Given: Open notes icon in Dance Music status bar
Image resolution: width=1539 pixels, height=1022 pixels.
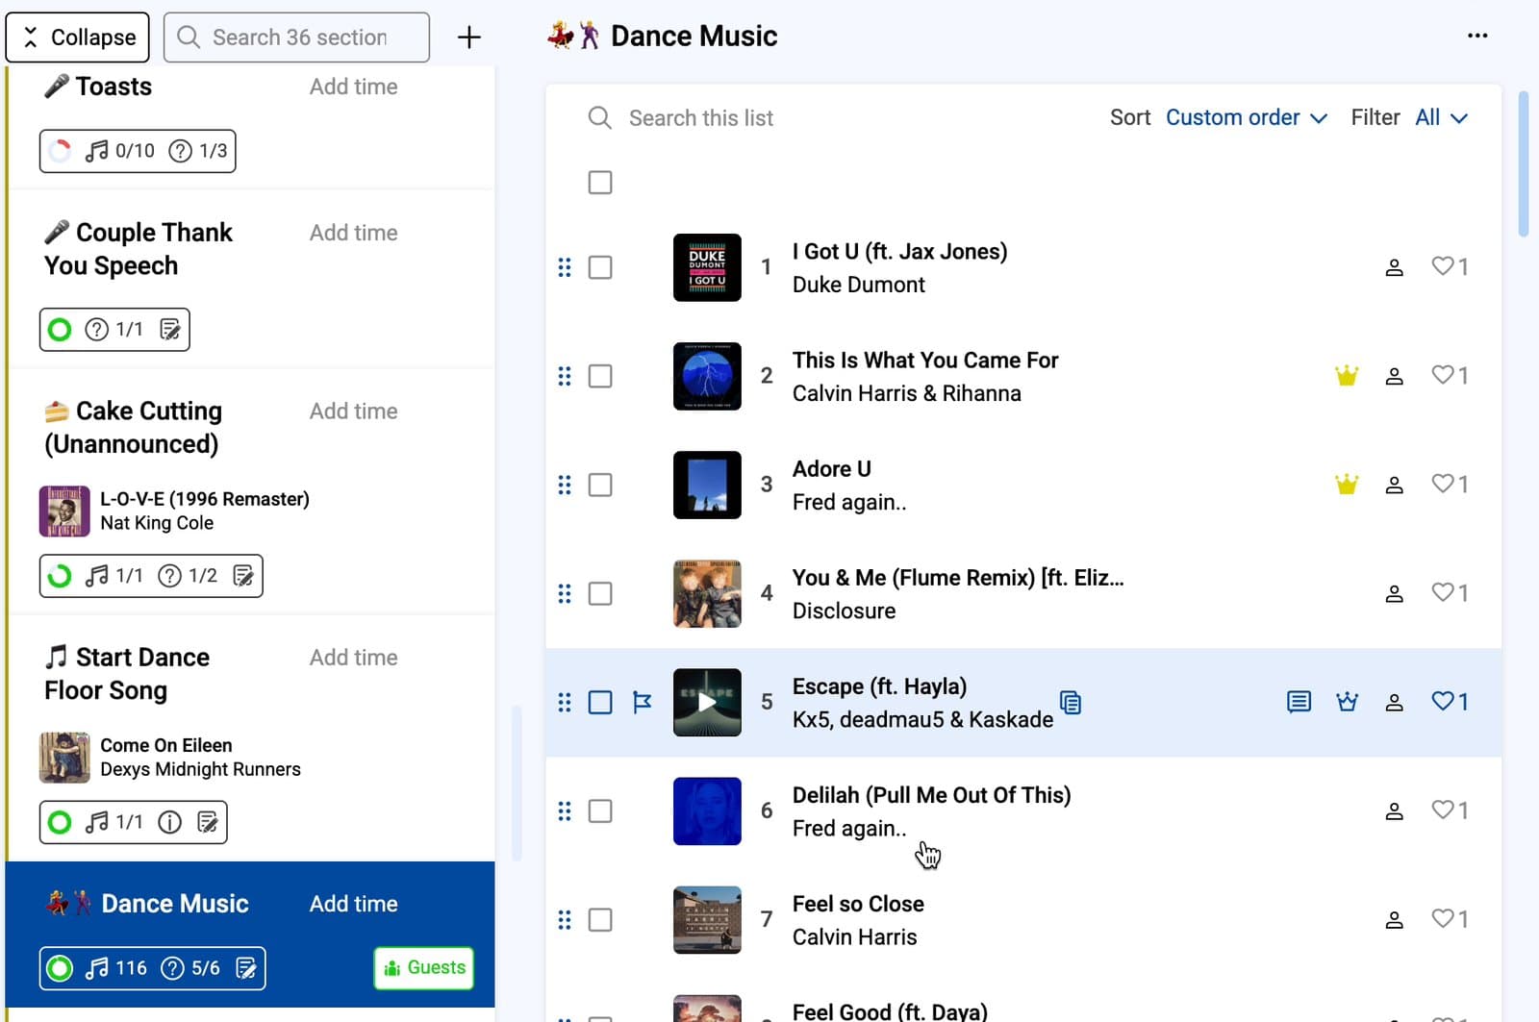Looking at the screenshot, I should click(246, 968).
